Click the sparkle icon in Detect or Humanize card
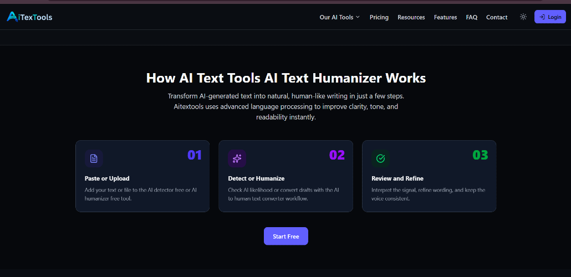571x277 pixels. pos(237,158)
